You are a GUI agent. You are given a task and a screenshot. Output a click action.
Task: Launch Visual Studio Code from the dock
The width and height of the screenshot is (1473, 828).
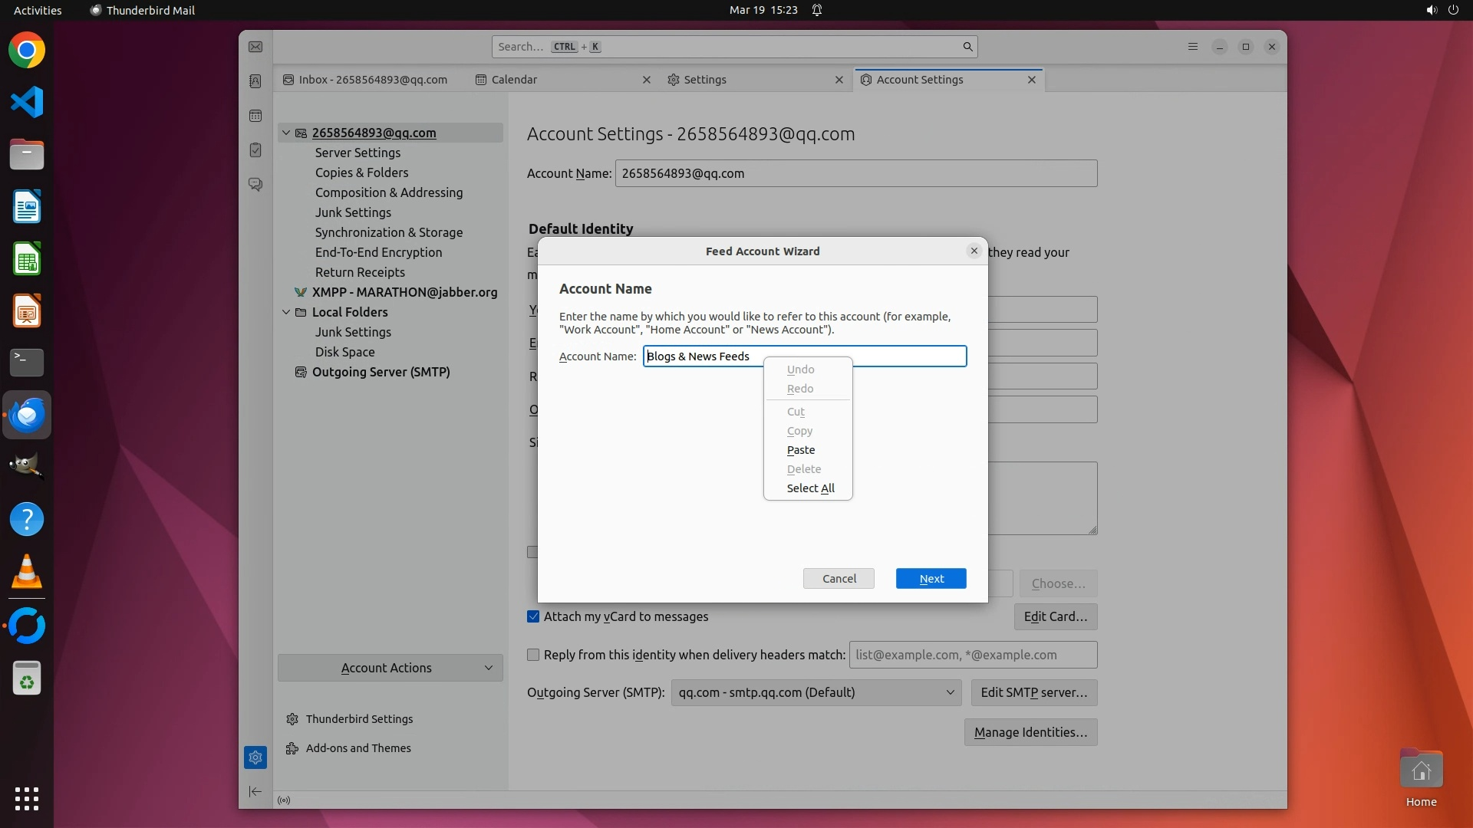27,102
